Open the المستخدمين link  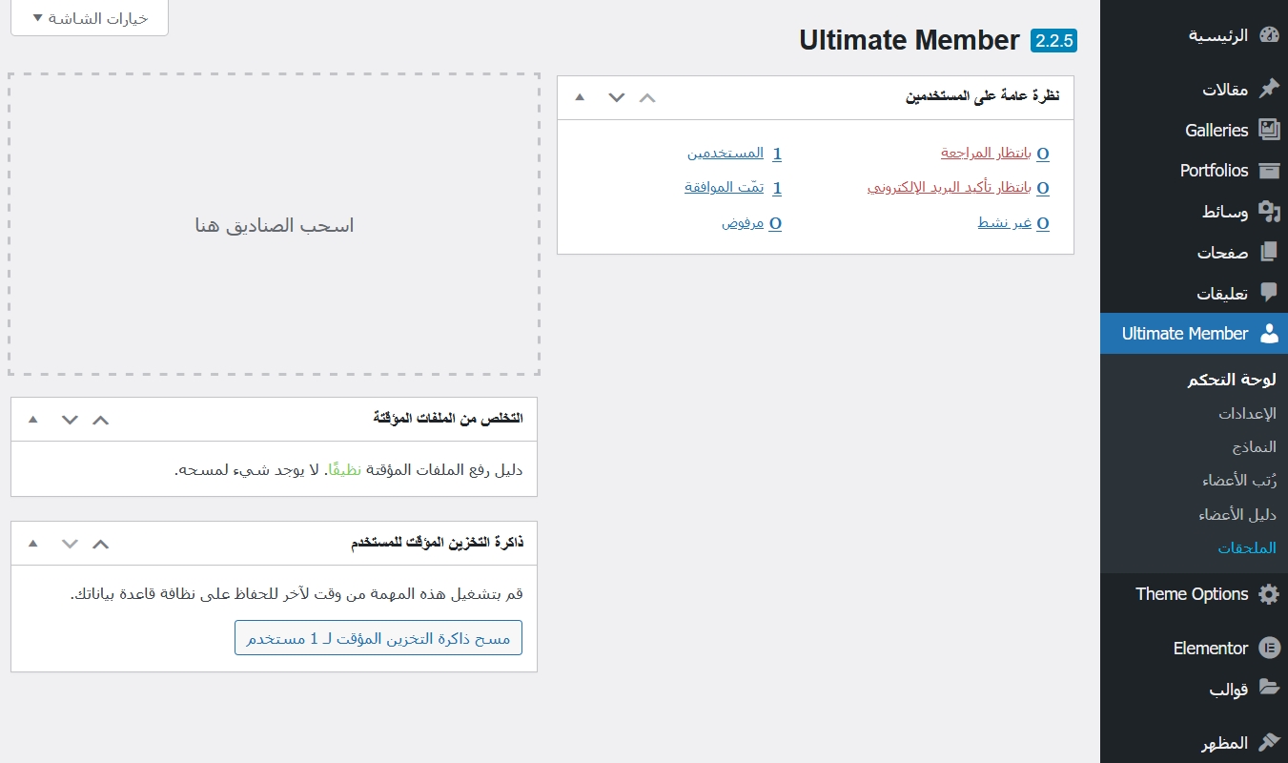point(726,153)
